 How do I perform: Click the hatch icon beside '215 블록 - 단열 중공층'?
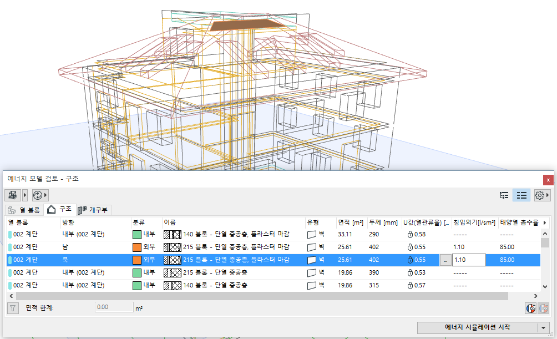(x=173, y=273)
